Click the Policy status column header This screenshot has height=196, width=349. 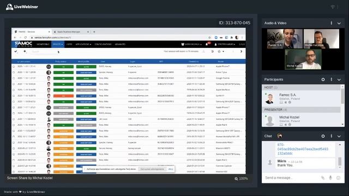(x=61, y=62)
